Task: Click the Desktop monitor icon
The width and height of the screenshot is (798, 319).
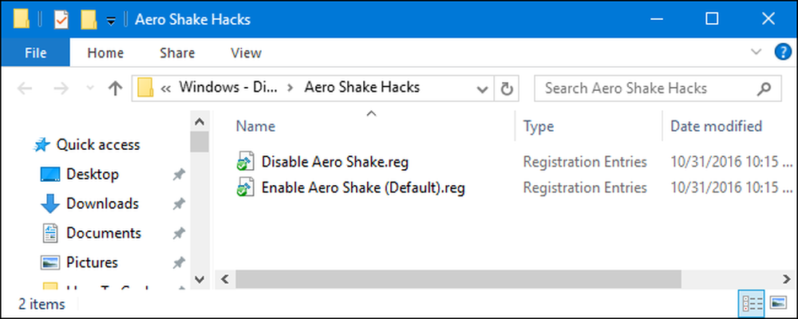Action: [x=49, y=175]
